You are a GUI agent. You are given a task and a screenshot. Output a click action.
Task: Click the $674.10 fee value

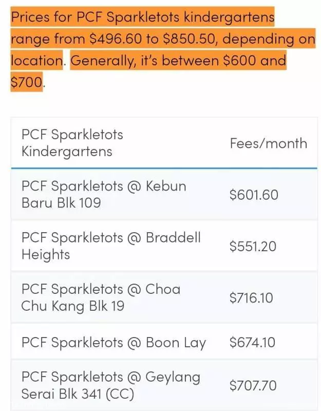pyautogui.click(x=252, y=342)
